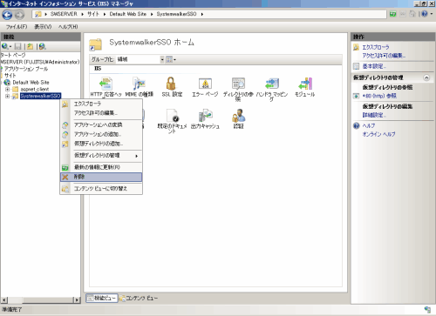Expand the aspnet_client tree node
The image size is (436, 316).
tap(7, 89)
